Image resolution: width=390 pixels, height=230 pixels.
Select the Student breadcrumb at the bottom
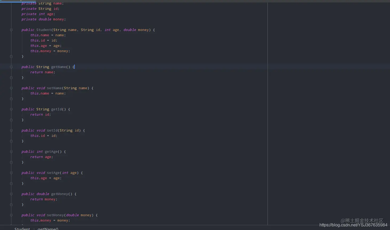pos(22,228)
